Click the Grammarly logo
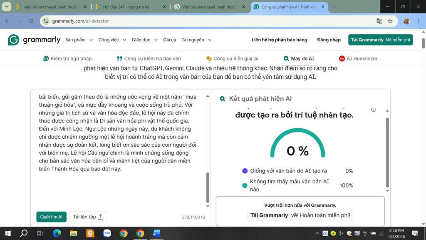Viewport: 426px width, 240px height. pyautogui.click(x=34, y=40)
